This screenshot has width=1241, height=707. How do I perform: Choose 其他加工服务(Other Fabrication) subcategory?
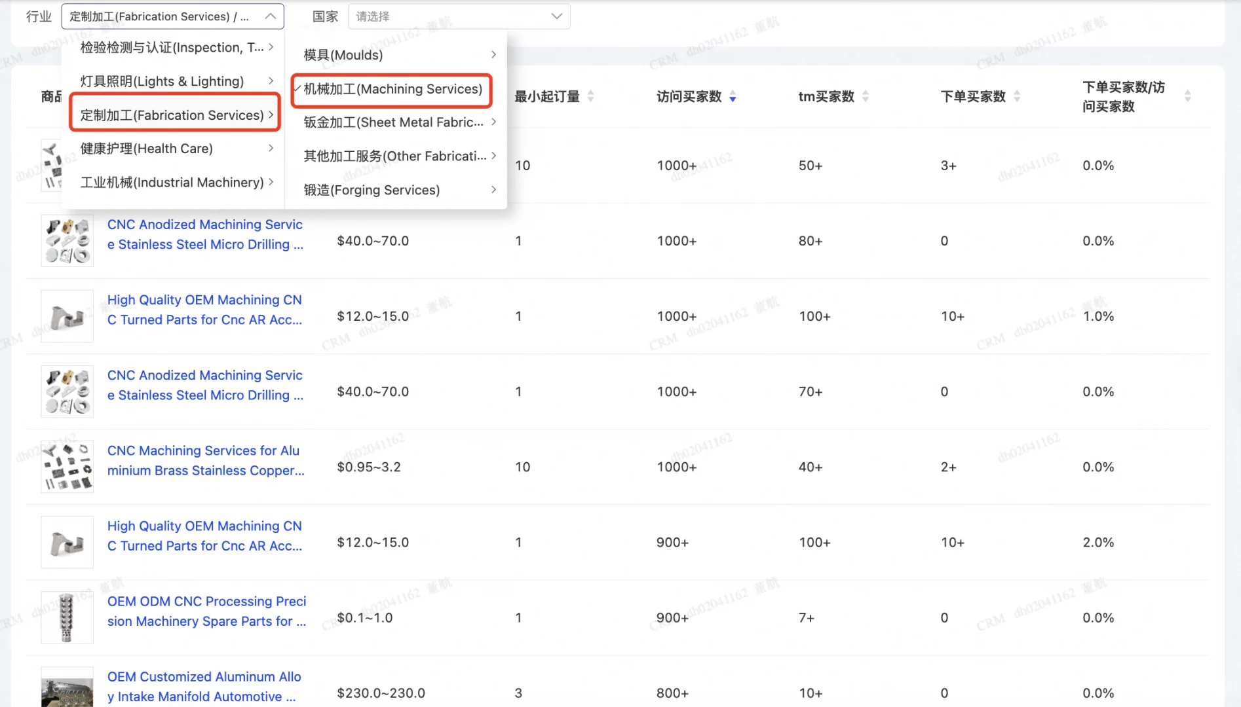click(396, 156)
